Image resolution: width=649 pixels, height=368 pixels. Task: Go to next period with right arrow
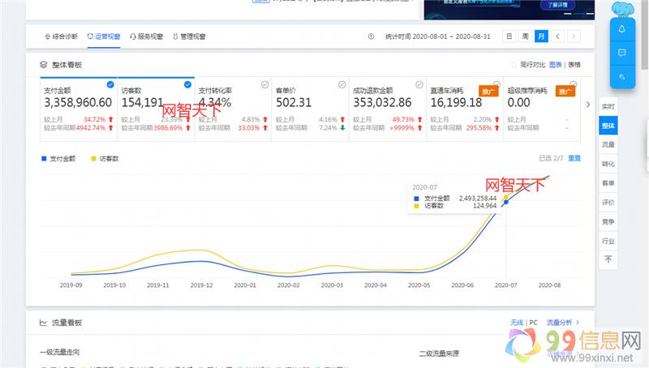coord(573,36)
